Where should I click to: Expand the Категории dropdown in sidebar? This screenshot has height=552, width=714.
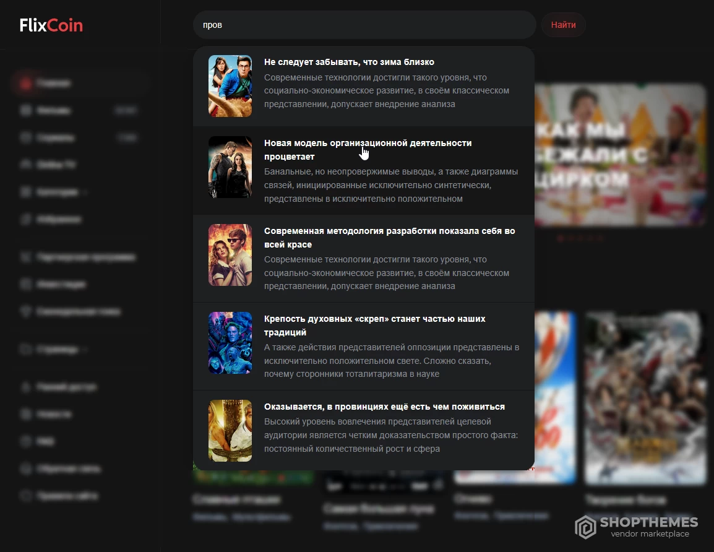[58, 192]
